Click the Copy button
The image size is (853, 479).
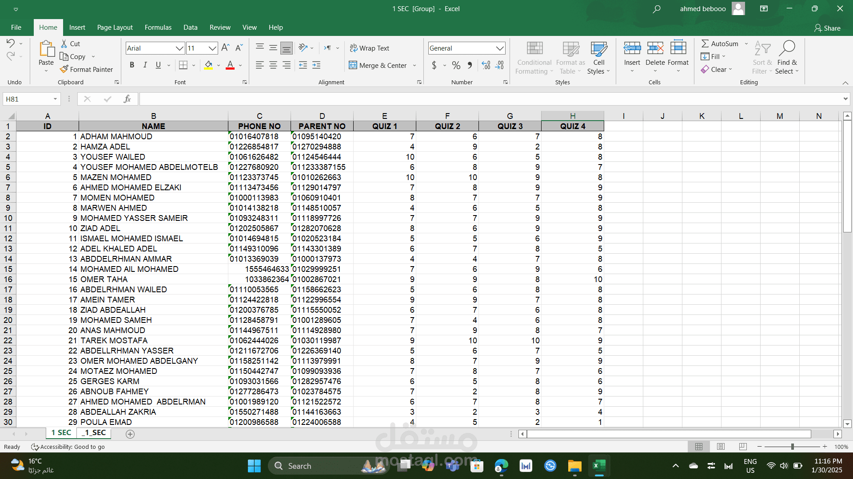[x=72, y=56]
